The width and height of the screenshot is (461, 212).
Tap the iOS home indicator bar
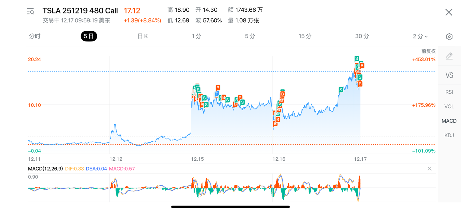pyautogui.click(x=230, y=207)
